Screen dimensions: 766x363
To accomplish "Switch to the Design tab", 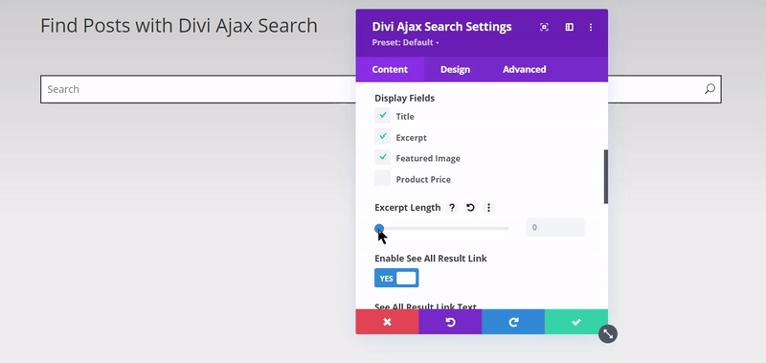I will (456, 69).
